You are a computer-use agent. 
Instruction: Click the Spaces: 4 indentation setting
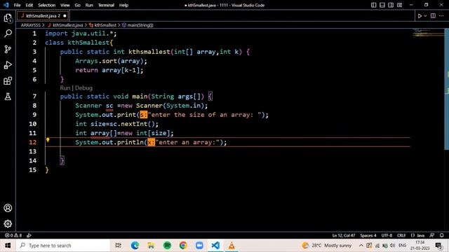click(x=368, y=235)
